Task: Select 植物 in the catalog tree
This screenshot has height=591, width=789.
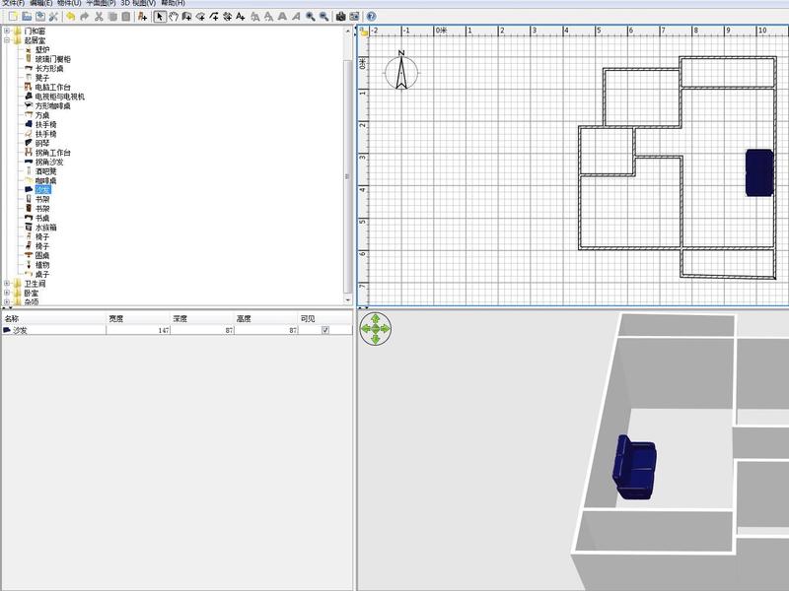Action: 42,265
